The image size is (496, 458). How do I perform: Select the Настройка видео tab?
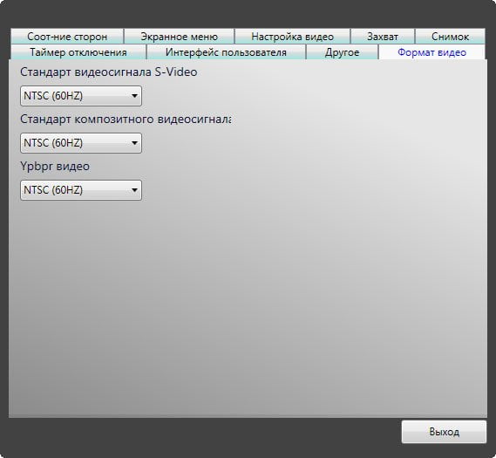(x=292, y=37)
